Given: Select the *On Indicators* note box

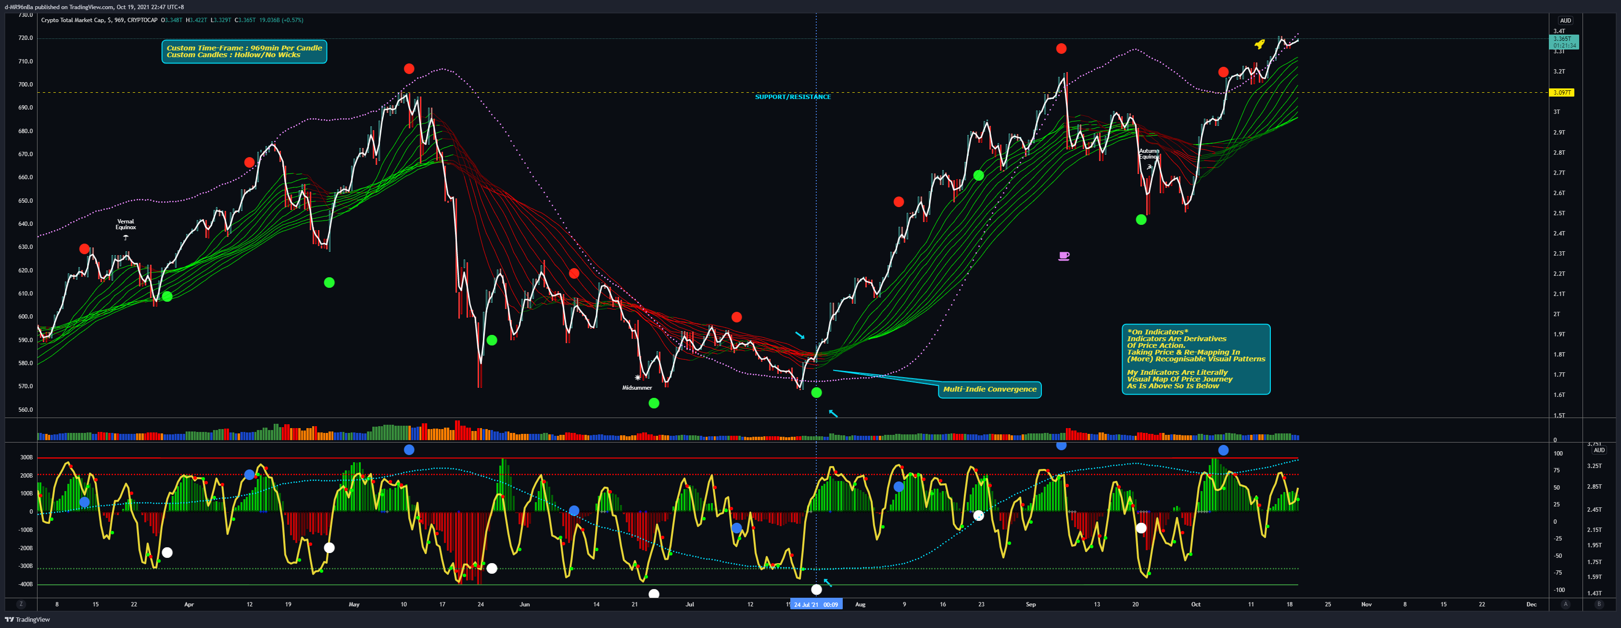Looking at the screenshot, I should [1196, 359].
